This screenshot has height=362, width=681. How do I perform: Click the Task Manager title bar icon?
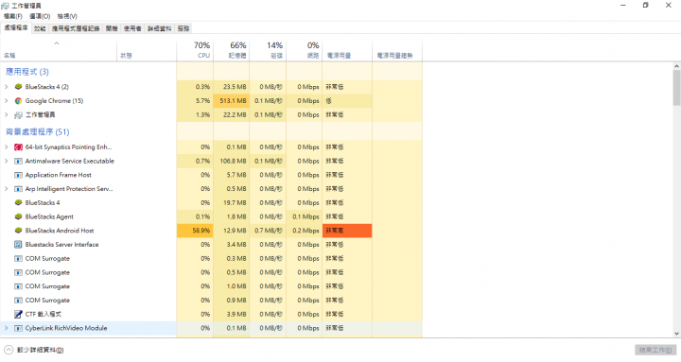tap(6, 6)
